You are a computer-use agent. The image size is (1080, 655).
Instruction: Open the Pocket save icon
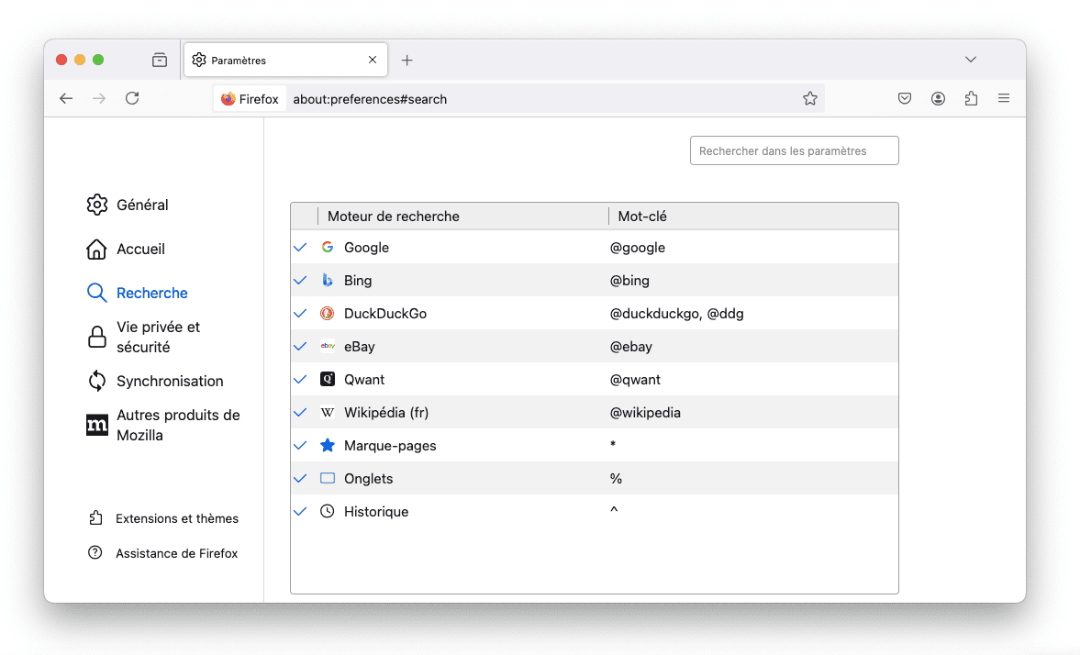click(905, 98)
